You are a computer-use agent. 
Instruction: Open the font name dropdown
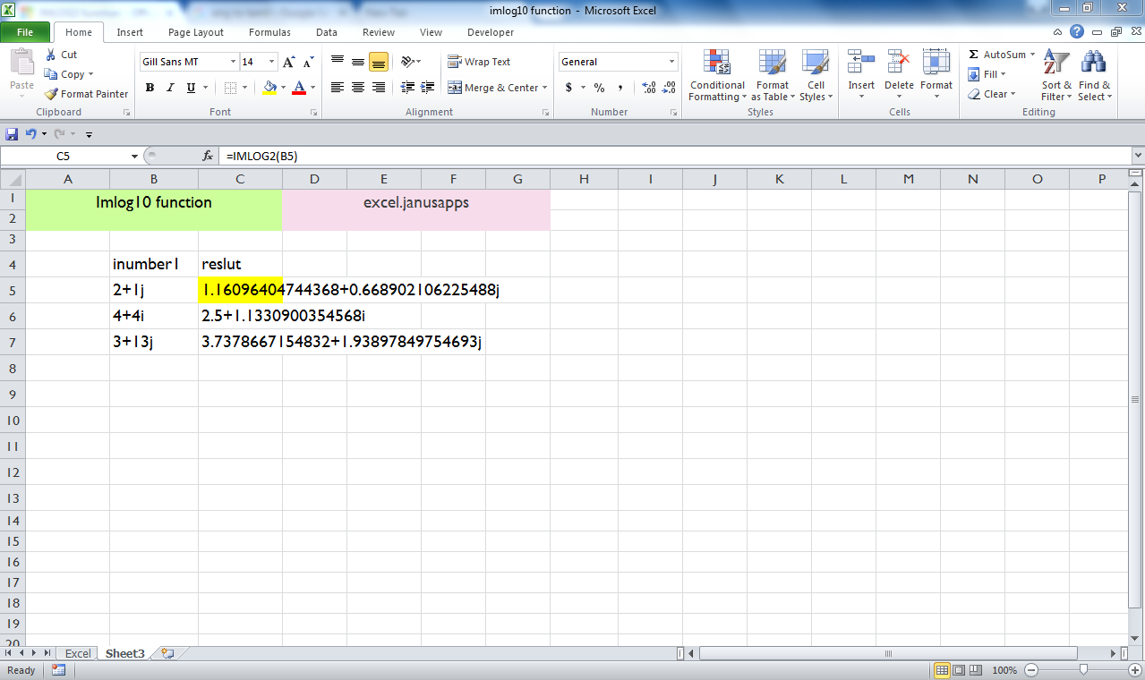pos(233,62)
